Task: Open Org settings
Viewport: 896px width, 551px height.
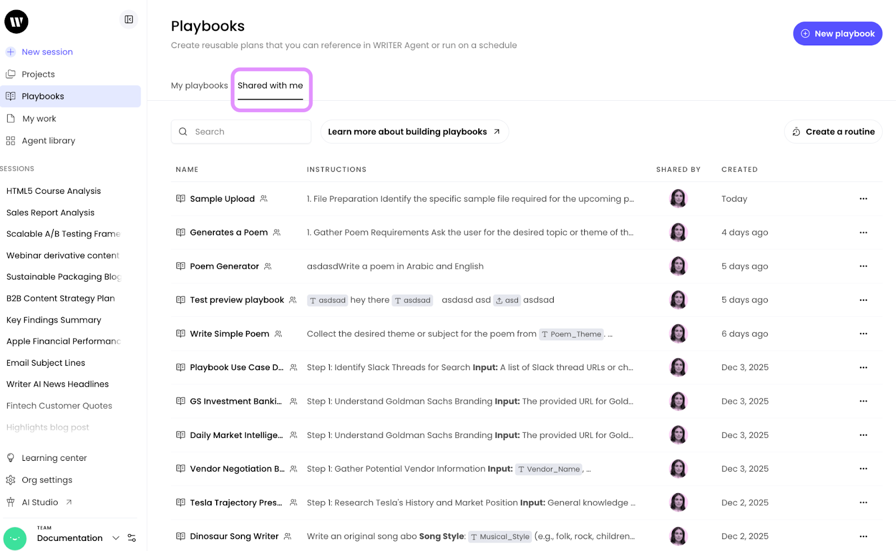Action: (47, 480)
